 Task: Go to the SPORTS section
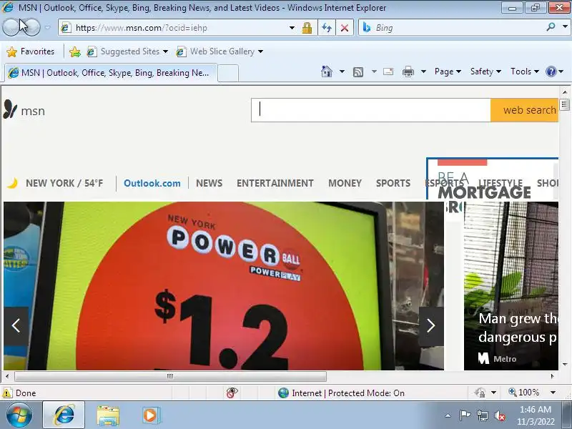click(x=393, y=183)
